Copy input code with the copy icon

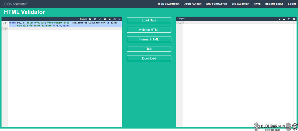tap(114, 19)
